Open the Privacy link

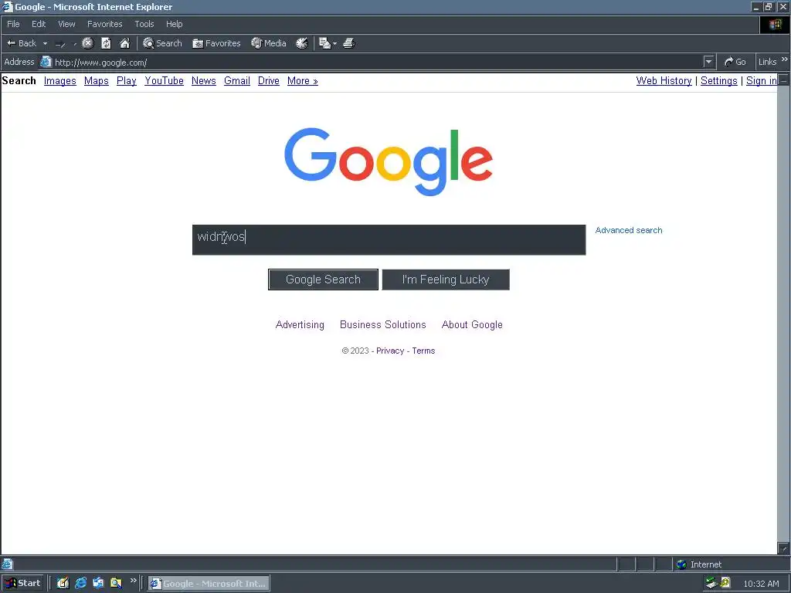tap(390, 351)
